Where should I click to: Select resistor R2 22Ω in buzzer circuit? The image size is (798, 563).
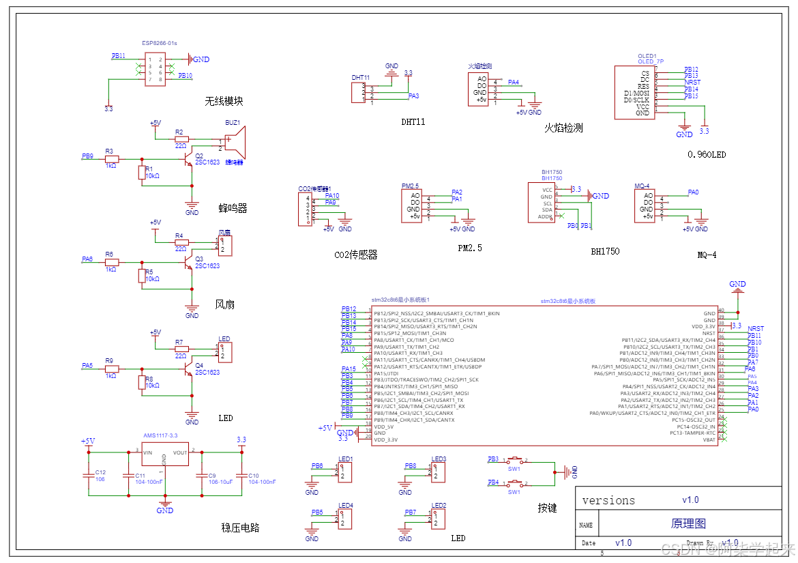coord(181,139)
